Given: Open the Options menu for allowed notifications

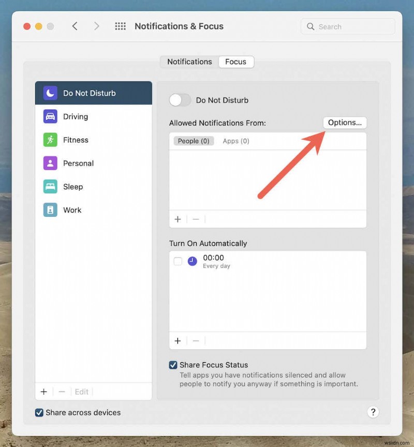Looking at the screenshot, I should click(345, 123).
